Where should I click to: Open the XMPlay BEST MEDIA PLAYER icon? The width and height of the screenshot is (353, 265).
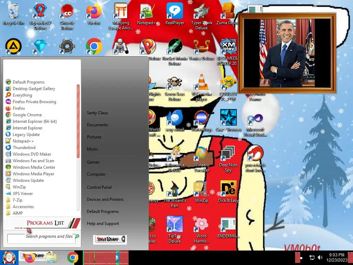tap(228, 51)
